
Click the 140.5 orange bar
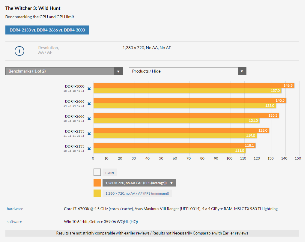(x=190, y=100)
